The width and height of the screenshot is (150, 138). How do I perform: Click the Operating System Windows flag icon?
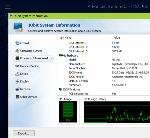click(x=17, y=51)
